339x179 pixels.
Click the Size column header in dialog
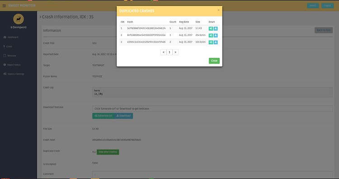[x=198, y=22]
